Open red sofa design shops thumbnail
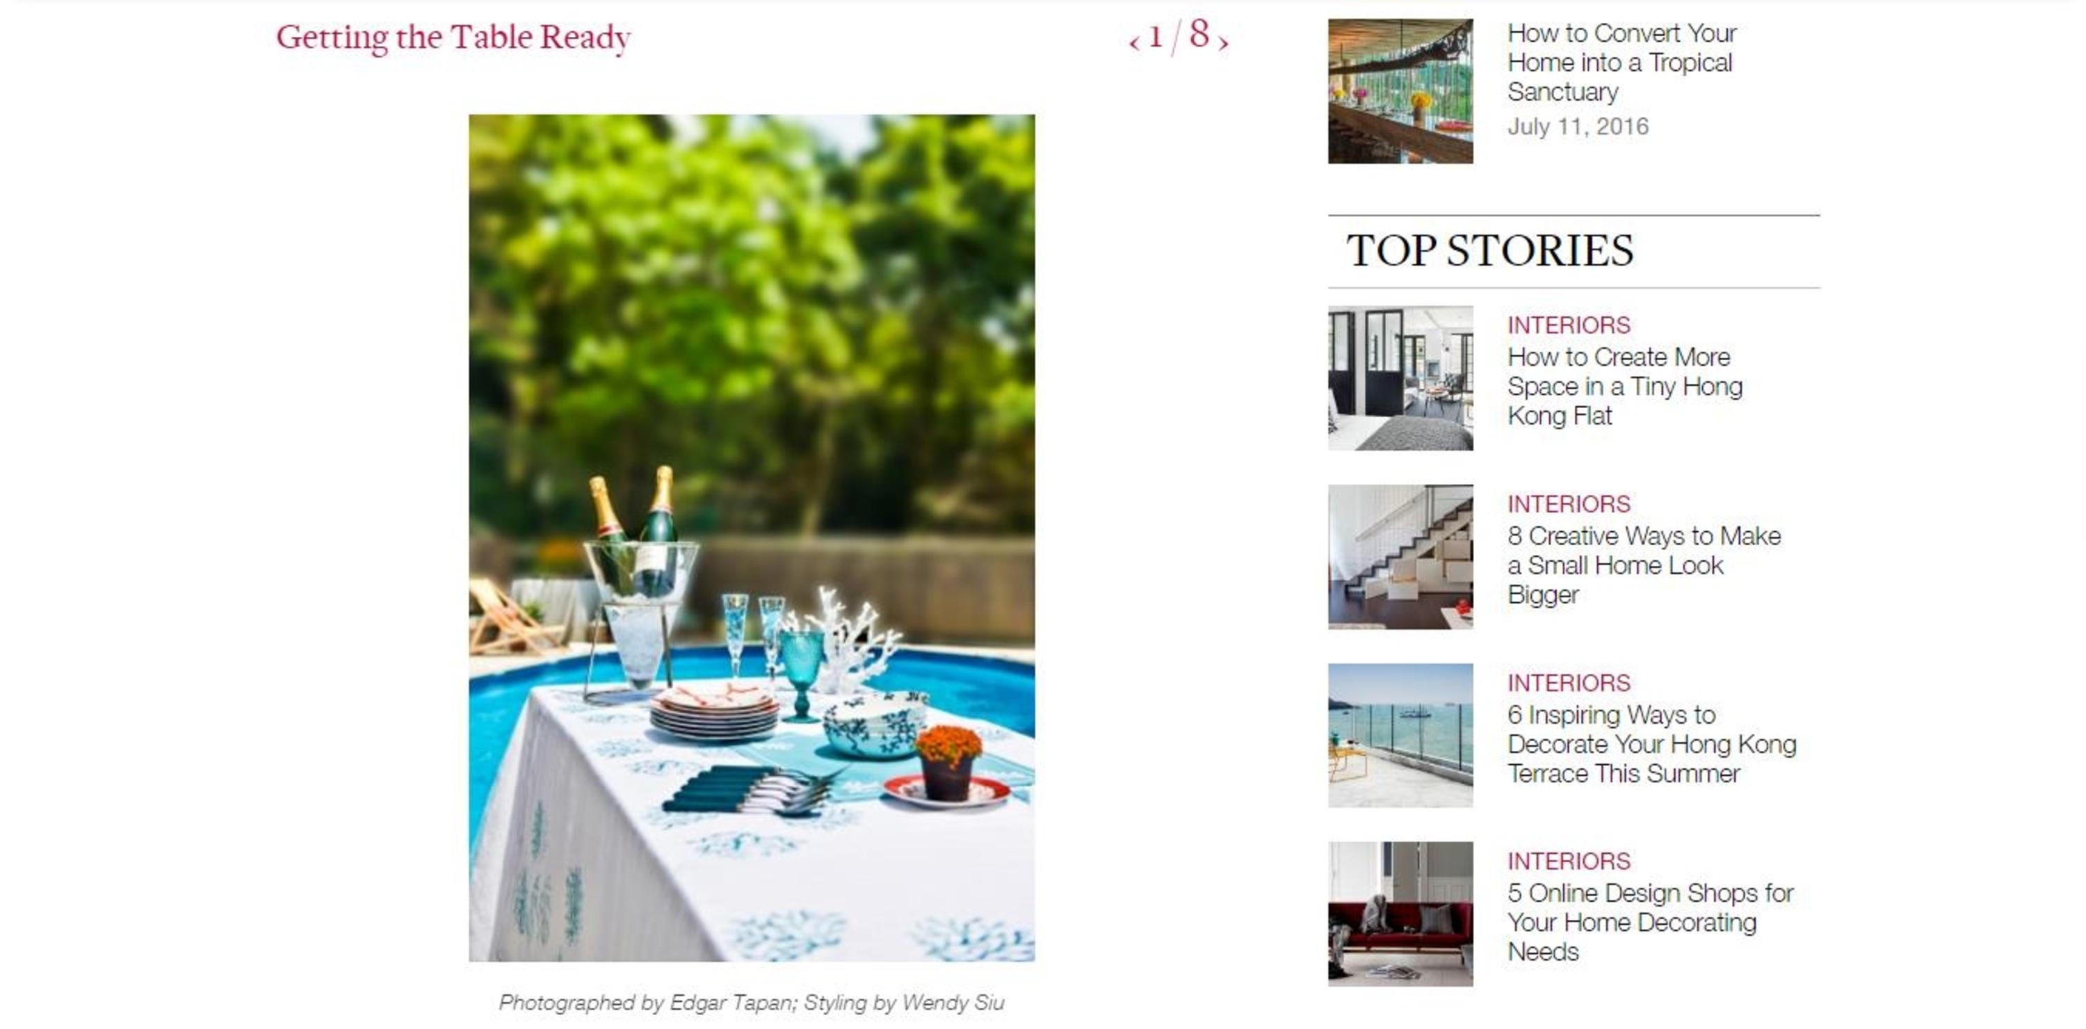 click(x=1400, y=914)
